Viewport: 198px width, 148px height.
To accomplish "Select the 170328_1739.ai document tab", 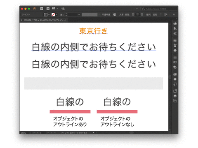I will (45, 20).
